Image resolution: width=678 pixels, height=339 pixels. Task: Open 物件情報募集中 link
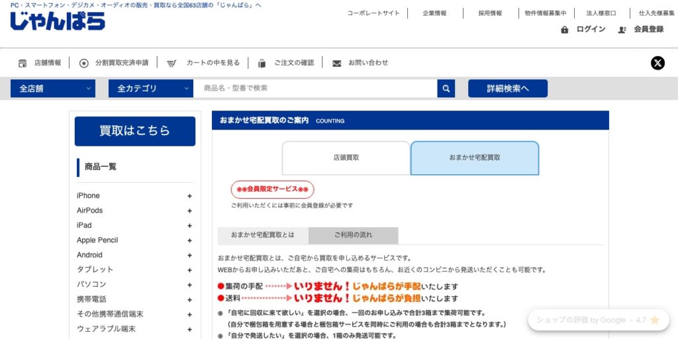coord(546,13)
